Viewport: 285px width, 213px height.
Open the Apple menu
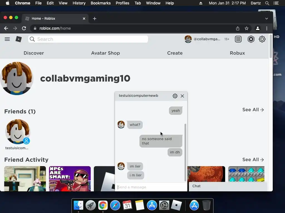click(8, 3)
